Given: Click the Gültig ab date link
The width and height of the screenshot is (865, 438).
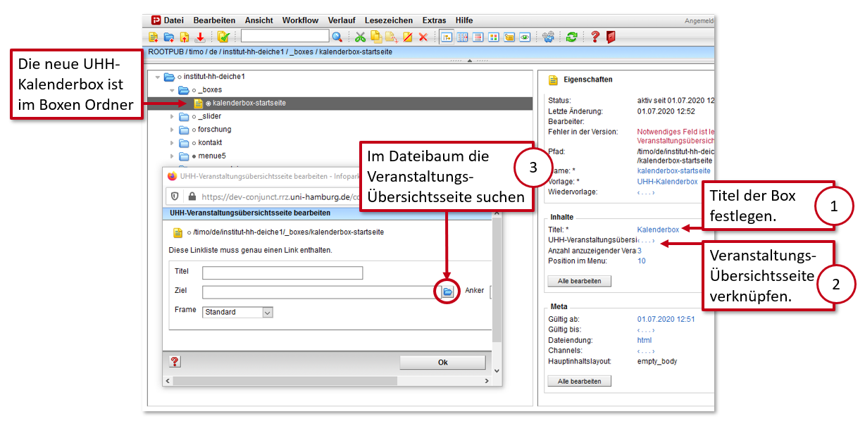Looking at the screenshot, I should [666, 319].
